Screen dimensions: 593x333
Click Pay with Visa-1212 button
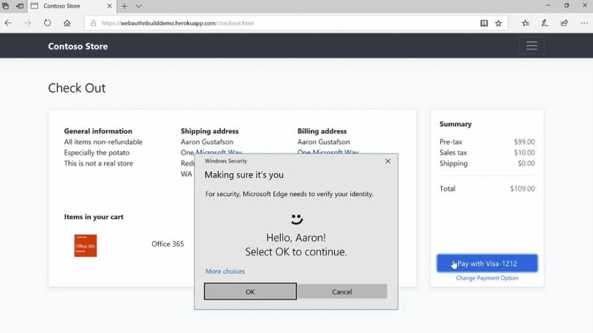click(x=487, y=263)
